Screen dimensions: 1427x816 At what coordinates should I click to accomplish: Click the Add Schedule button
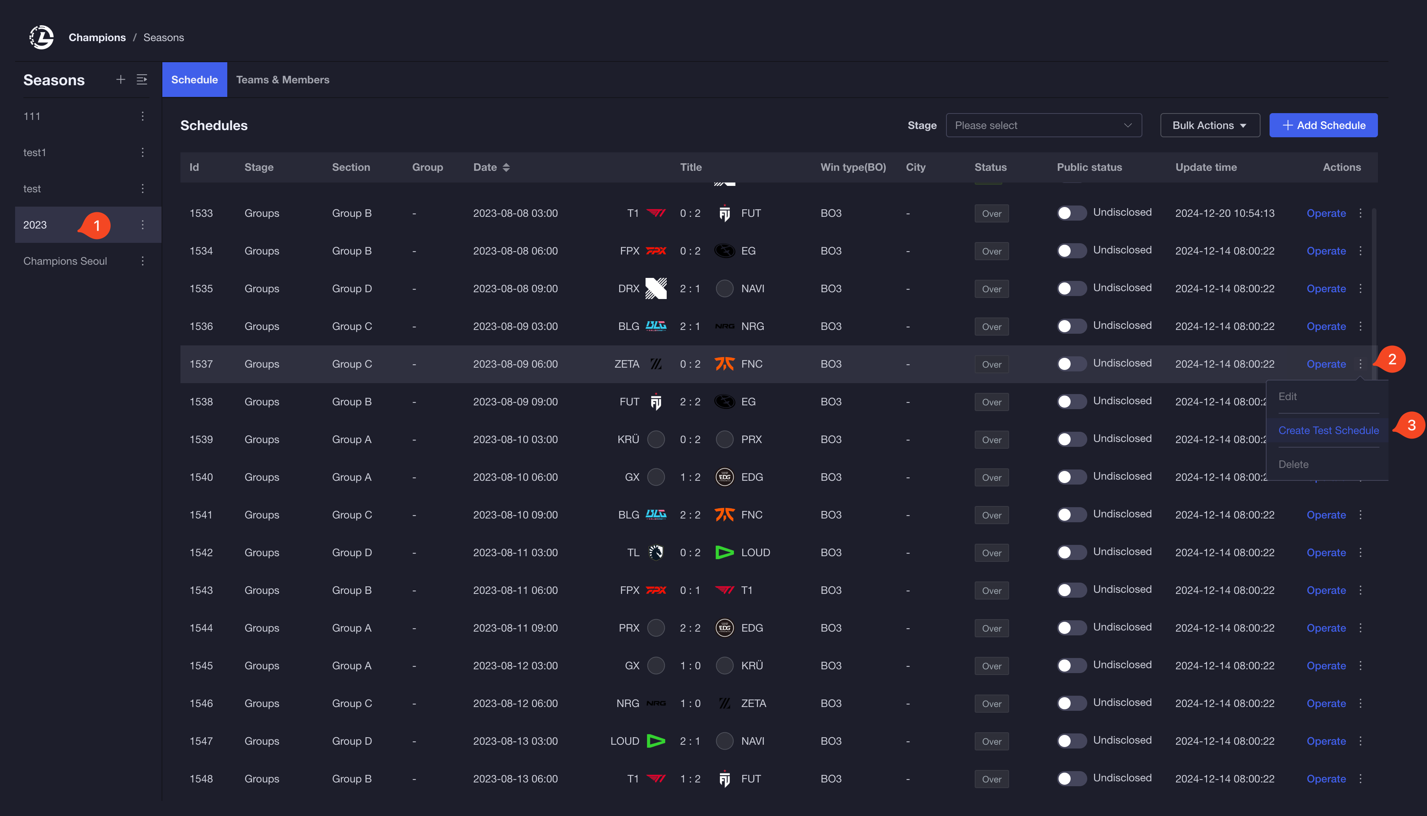tap(1323, 126)
